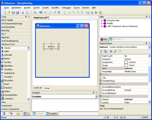
Task: Collapse the Entwurf property category
Action: pyautogui.click(x=100, y=96)
